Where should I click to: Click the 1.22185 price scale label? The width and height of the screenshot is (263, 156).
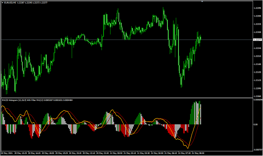point(258,64)
